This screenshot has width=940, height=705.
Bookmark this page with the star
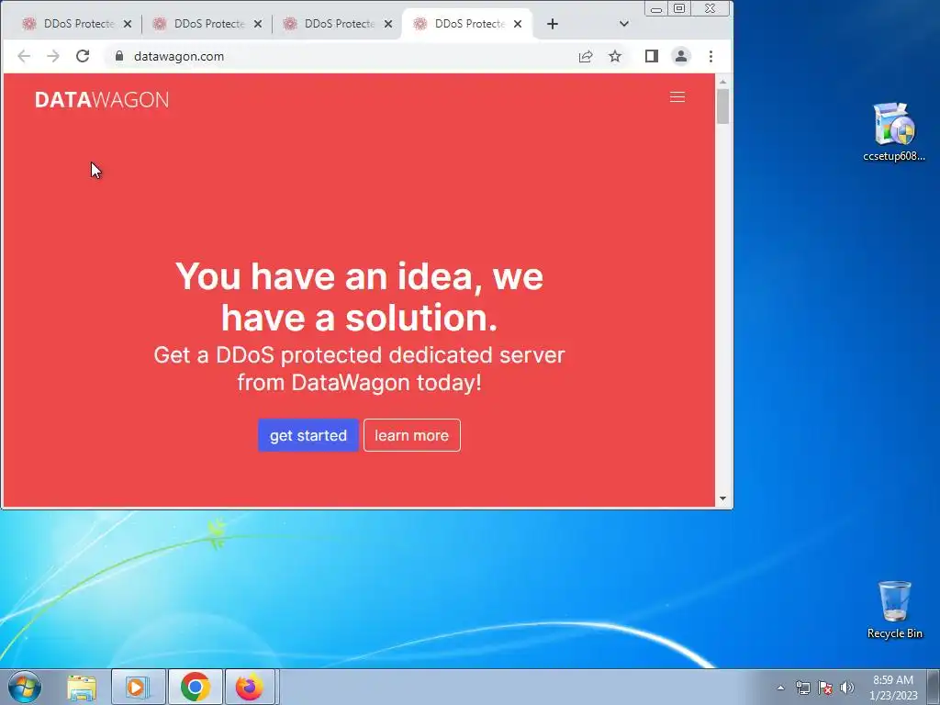(615, 56)
